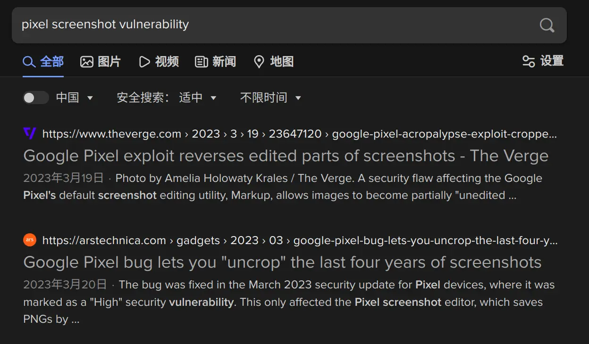The image size is (589, 344).
Task: Click the 地图 map pin icon
Action: click(259, 62)
